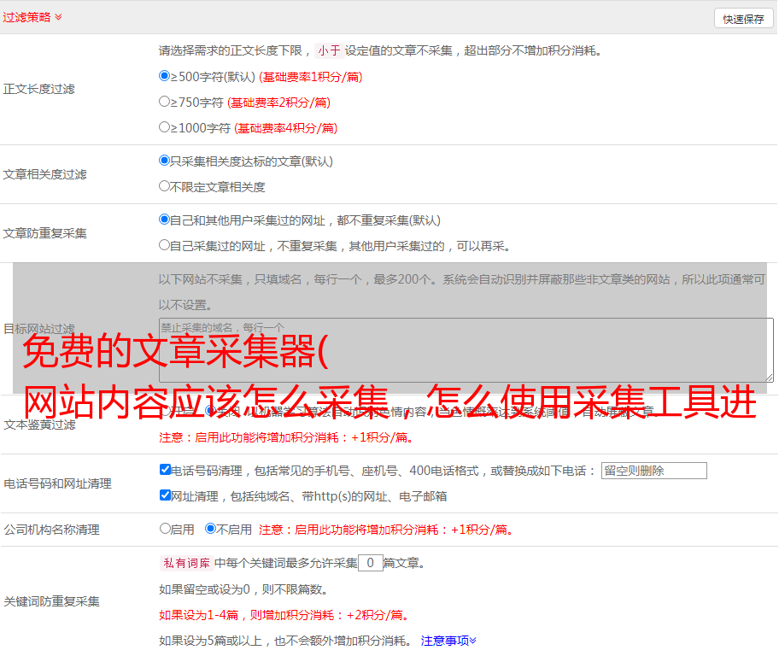Select 自己采集过的网址，不重复采集 option

point(164,244)
